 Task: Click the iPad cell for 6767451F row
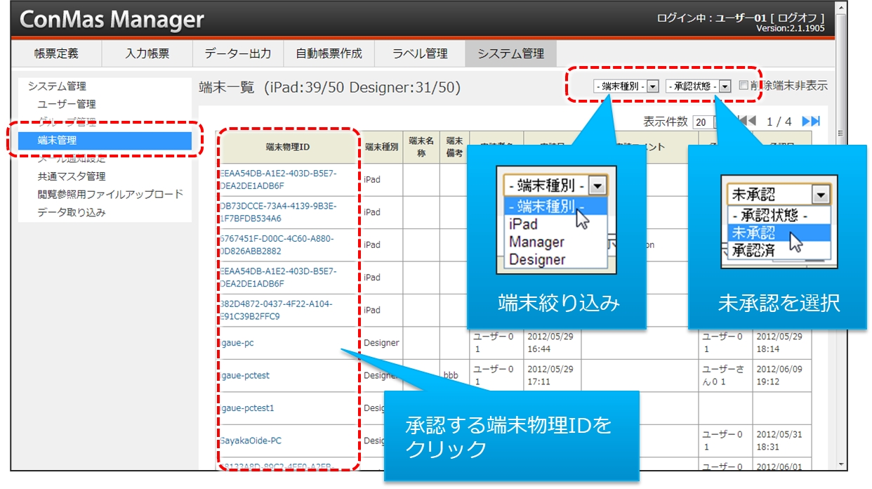point(382,244)
